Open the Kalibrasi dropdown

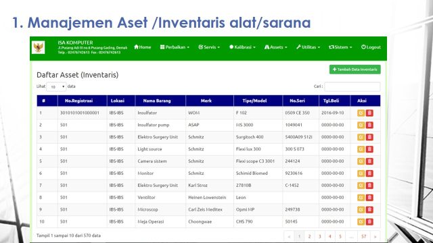click(242, 47)
